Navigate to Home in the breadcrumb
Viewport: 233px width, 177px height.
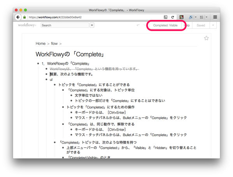coord(40,44)
